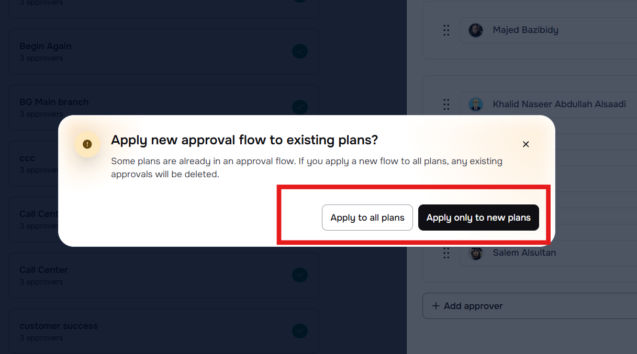Click the drag handle beside Majed Bazibidy
The width and height of the screenshot is (637, 354).
pos(446,30)
